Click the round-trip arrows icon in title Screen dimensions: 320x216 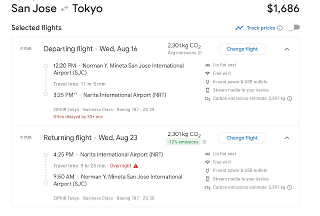coord(64,9)
